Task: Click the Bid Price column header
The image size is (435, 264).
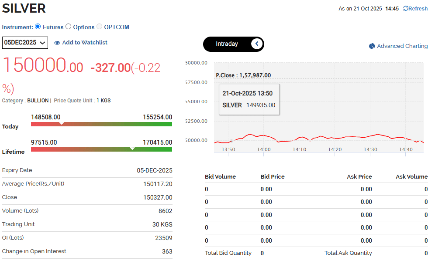Action: click(x=273, y=176)
